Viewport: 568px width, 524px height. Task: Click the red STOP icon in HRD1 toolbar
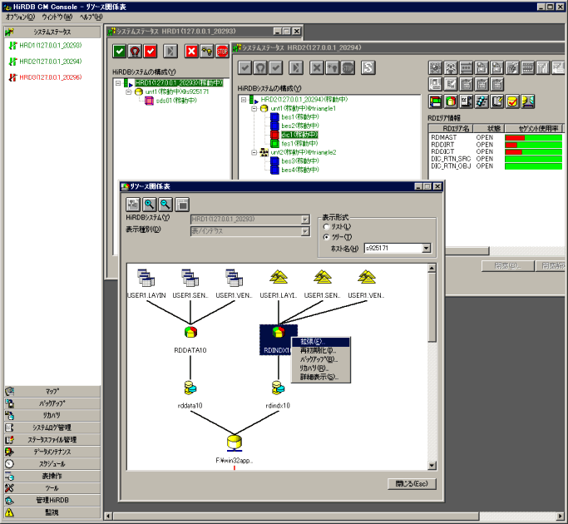(222, 52)
